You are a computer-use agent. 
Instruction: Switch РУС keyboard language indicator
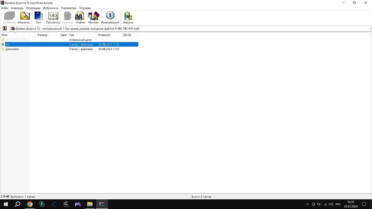click(338, 204)
